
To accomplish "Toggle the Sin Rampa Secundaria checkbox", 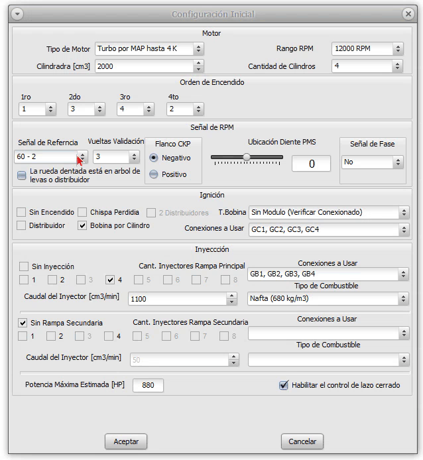I will pos(23,323).
